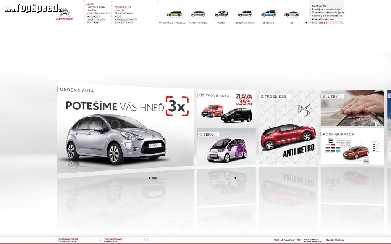Open the Citroën Business menu entry

coord(99,13)
